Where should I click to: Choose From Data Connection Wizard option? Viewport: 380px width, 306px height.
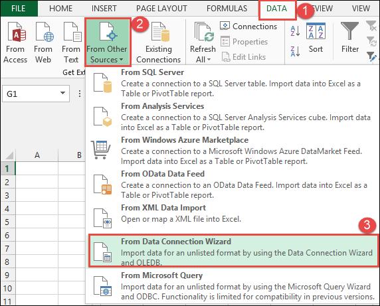click(x=233, y=251)
